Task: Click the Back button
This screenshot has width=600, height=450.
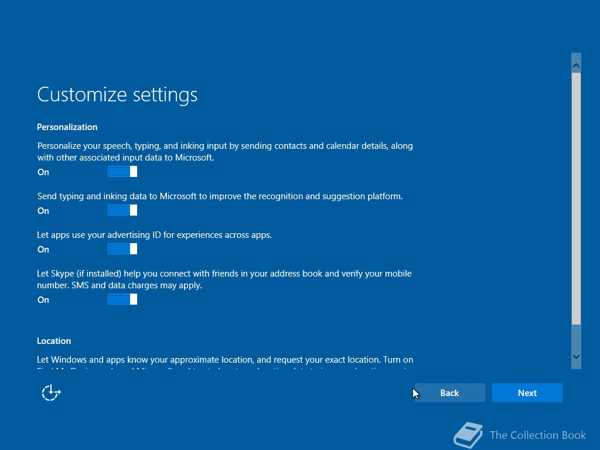Action: (x=449, y=393)
